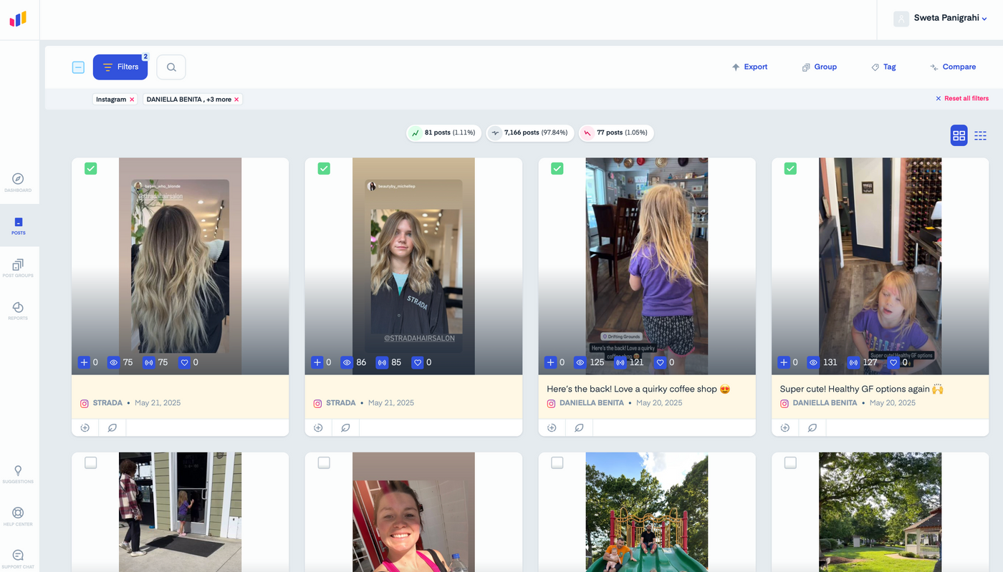Select the smiling woman selfie post

pyautogui.click(x=324, y=462)
